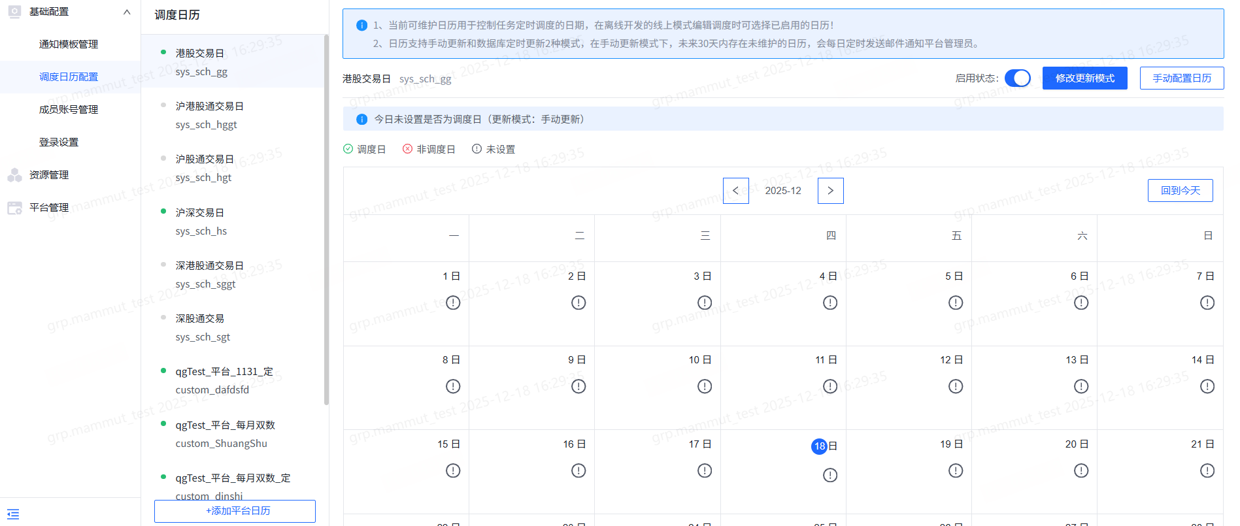Click the unset status icon on 10日
1240x526 pixels.
[705, 386]
